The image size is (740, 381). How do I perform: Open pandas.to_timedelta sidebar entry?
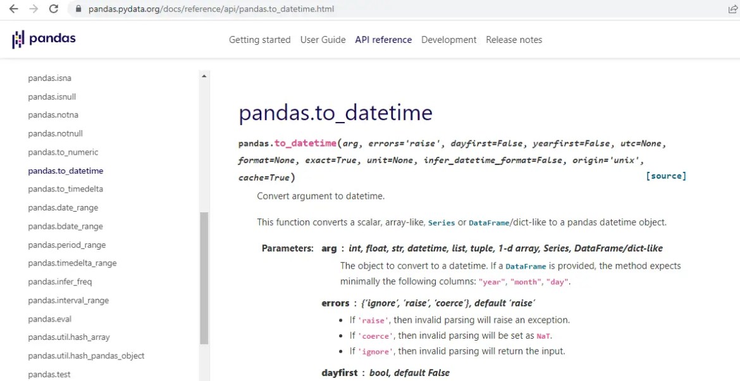(66, 189)
